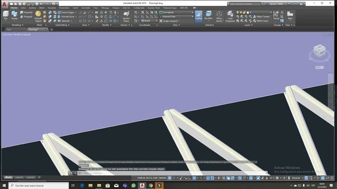Expand the Groups panel

279,25
